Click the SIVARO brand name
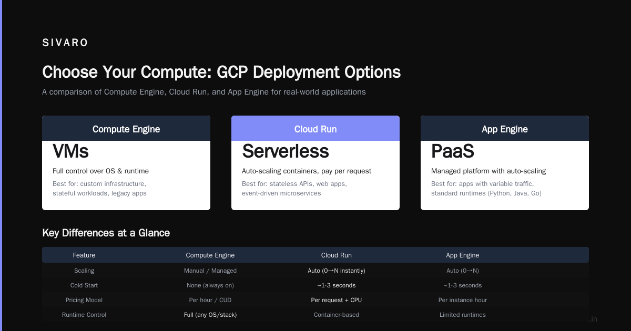 click(65, 43)
